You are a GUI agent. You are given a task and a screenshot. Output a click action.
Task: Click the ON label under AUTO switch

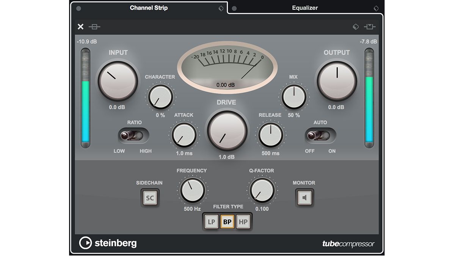[332, 151]
